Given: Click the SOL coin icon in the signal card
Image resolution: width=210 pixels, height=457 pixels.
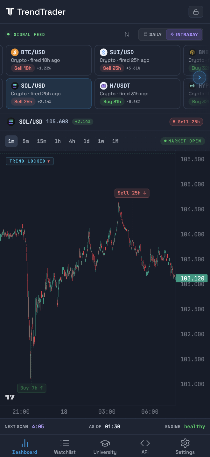Looking at the screenshot, I should tap(15, 86).
